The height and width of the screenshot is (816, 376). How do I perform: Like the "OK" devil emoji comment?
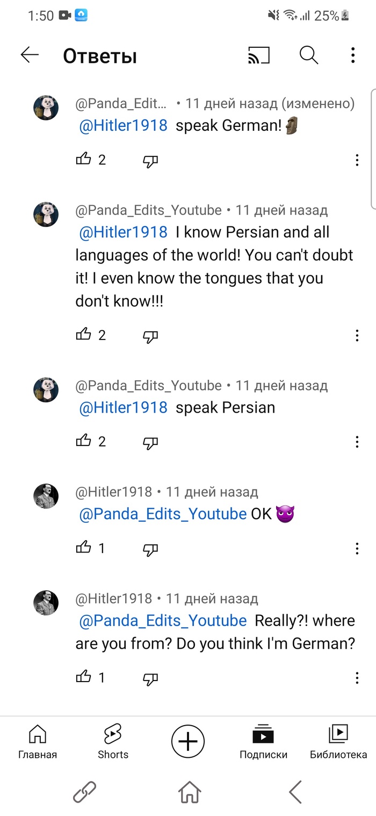click(84, 548)
